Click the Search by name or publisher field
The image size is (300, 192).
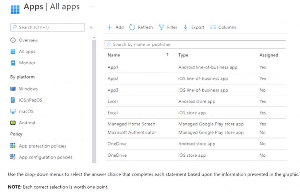195,45
